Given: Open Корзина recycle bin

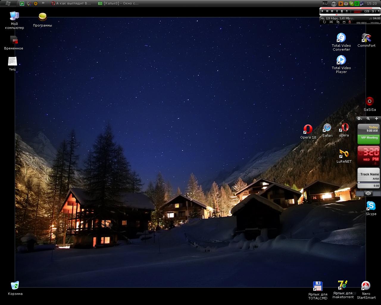Looking at the screenshot, I should [x=15, y=286].
